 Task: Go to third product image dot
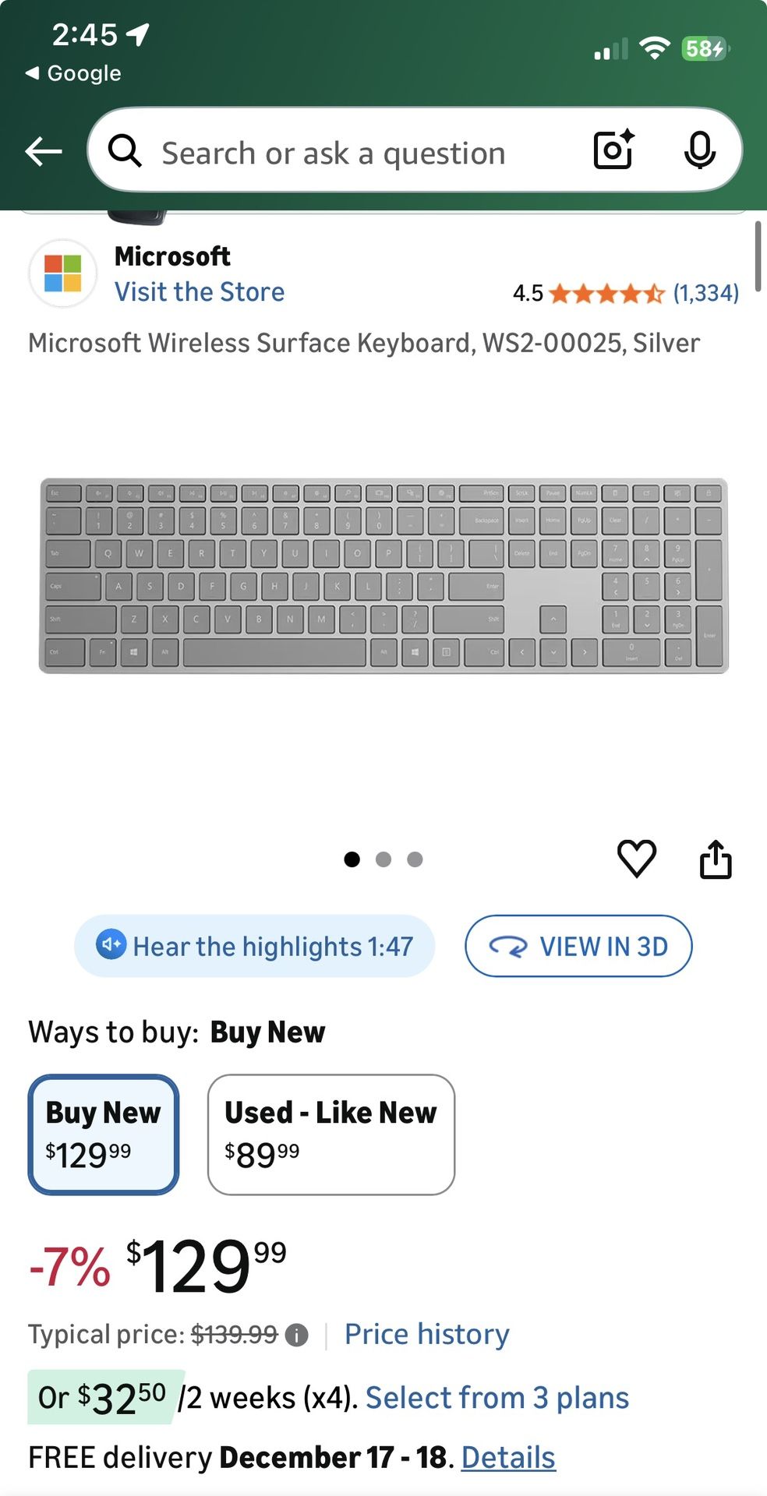tap(415, 859)
